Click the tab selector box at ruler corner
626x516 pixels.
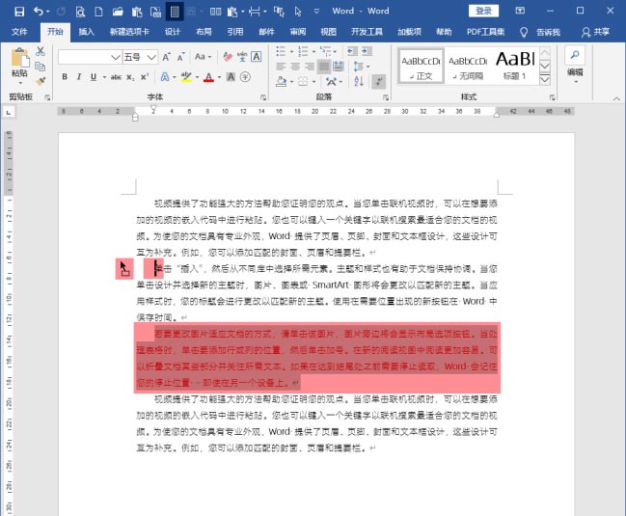[9, 113]
